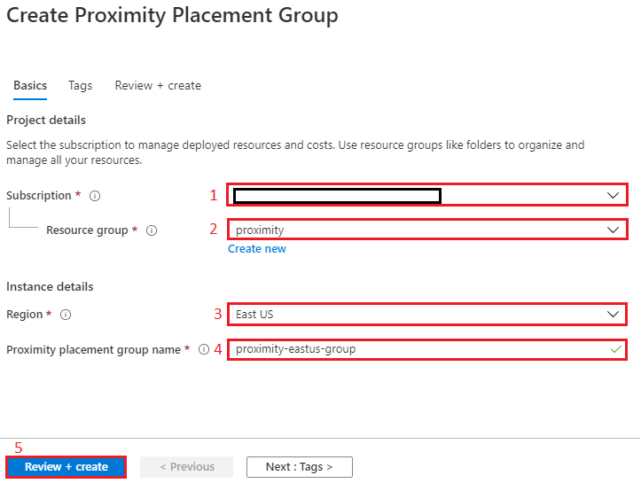The image size is (641, 499).
Task: Open the Subscription dropdown
Action: (x=427, y=195)
